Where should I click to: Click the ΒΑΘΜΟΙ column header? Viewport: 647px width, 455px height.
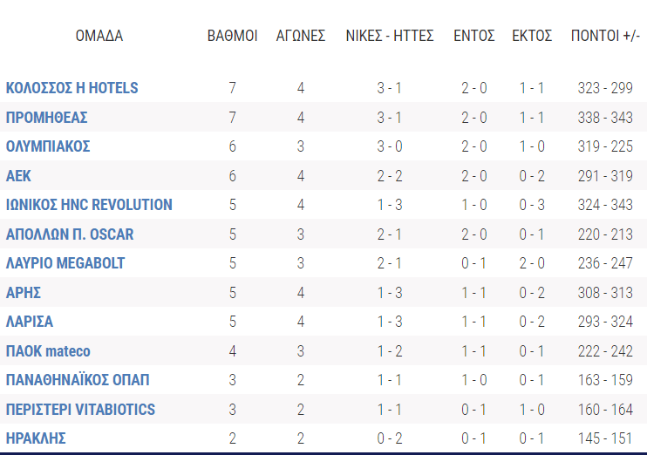[232, 36]
